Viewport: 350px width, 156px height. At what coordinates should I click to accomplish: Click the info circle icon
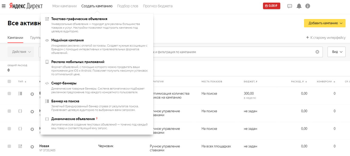pos(308,6)
